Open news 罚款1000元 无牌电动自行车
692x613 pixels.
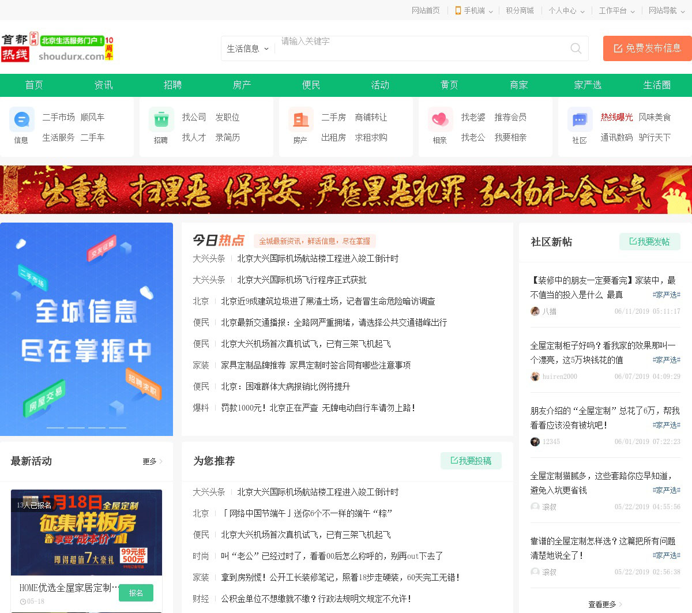318,408
